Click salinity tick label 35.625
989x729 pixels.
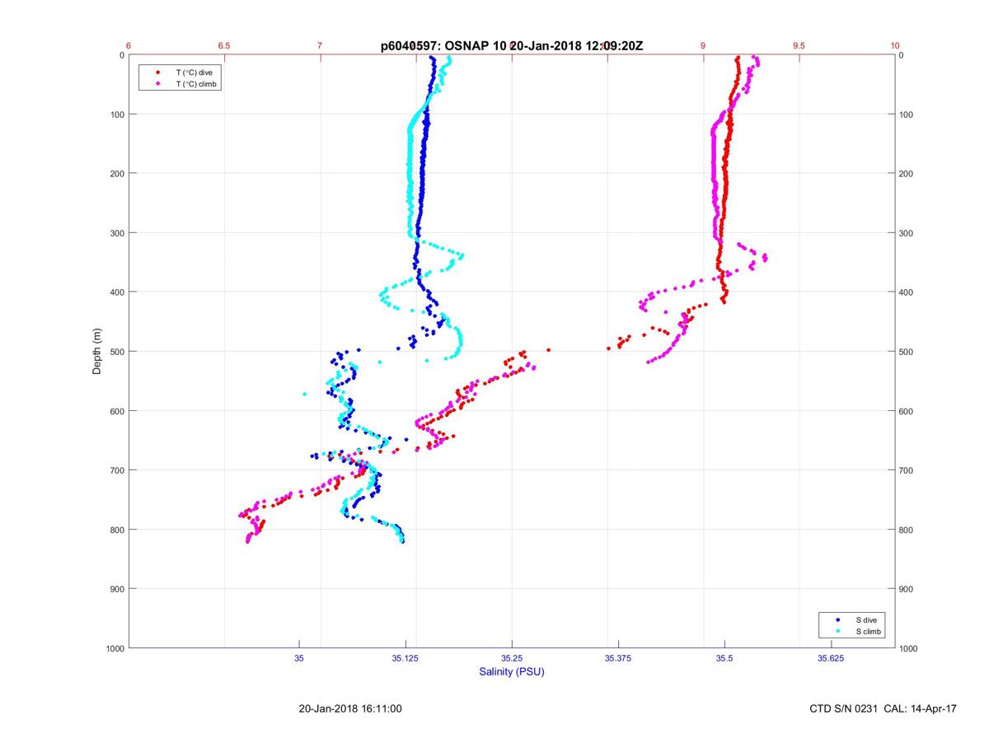point(831,658)
